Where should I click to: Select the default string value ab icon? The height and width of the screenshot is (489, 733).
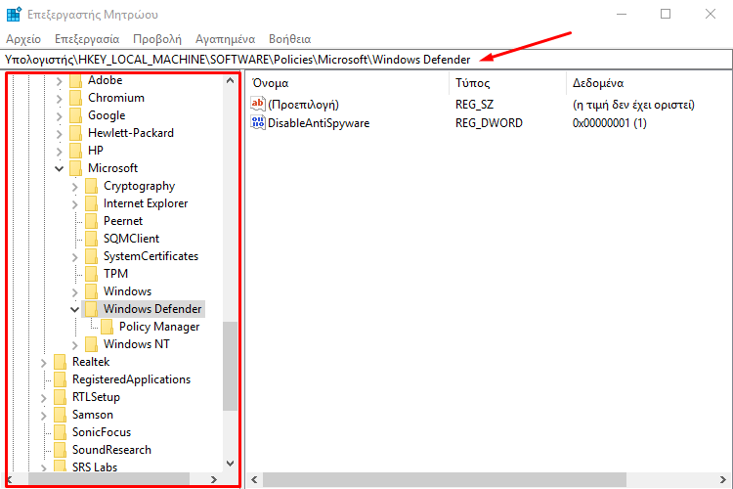click(x=258, y=104)
